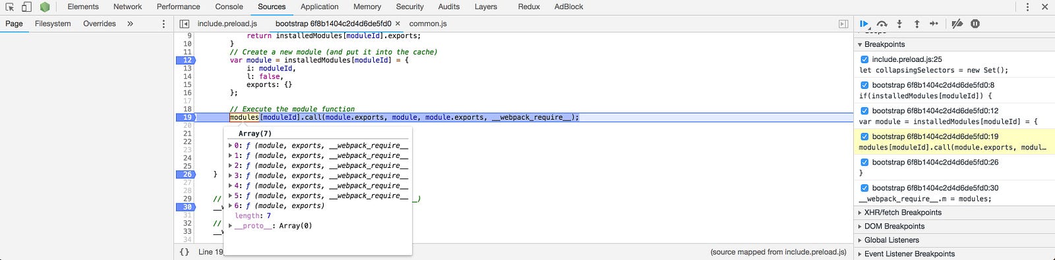Open the Layers panel
The image size is (1055, 260).
coord(486,7)
